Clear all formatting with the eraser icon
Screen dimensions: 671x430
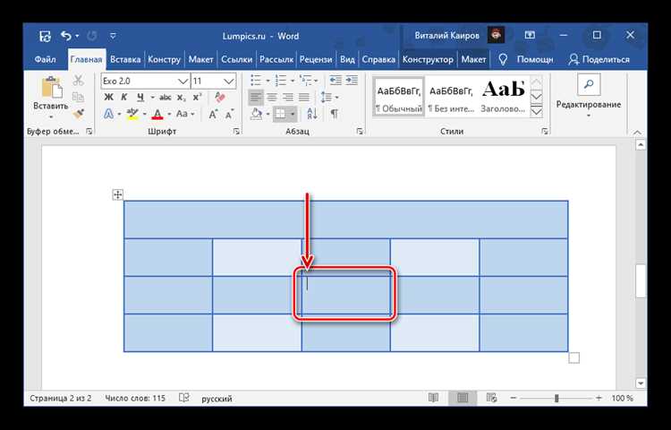coord(220,98)
